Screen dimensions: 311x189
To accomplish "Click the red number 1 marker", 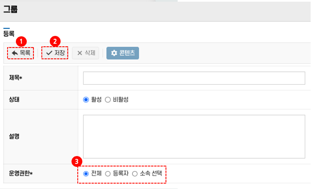I will pyautogui.click(x=21, y=41).
